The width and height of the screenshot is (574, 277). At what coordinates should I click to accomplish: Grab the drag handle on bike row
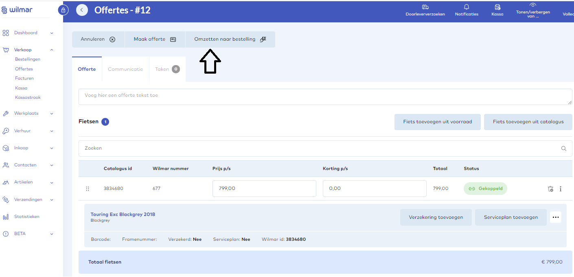click(x=88, y=189)
